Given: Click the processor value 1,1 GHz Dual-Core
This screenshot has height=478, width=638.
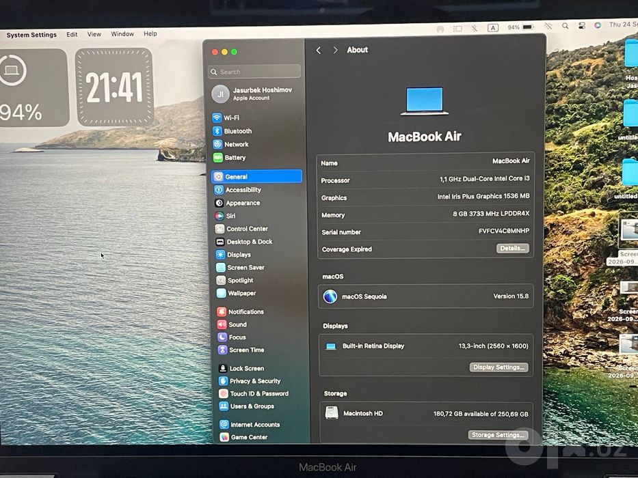Looking at the screenshot, I should point(484,179).
